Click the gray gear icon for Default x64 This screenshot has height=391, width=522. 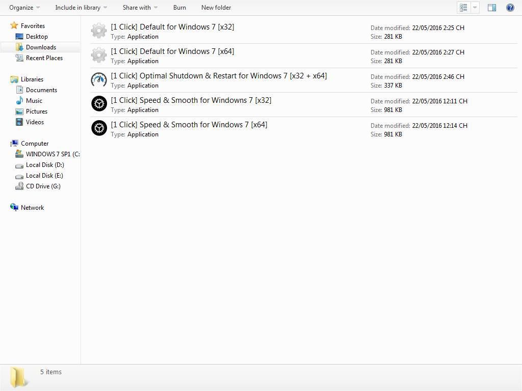pyautogui.click(x=99, y=55)
